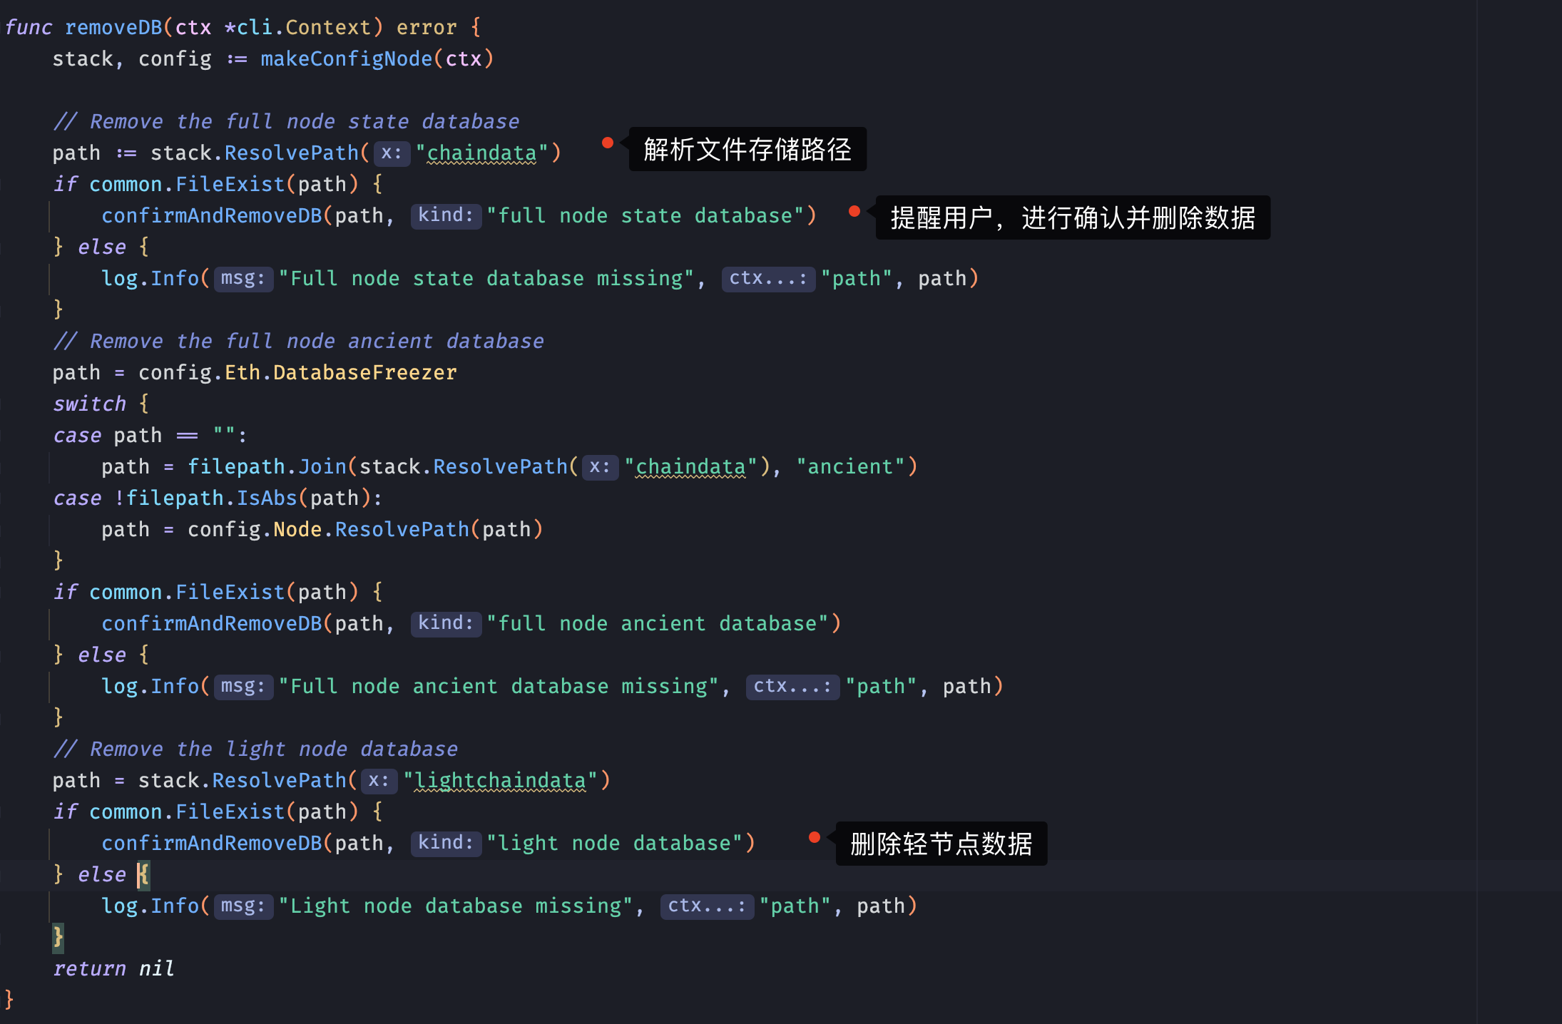Click the string "lightchaindata"
This screenshot has height=1024, width=1562.
(x=501, y=781)
